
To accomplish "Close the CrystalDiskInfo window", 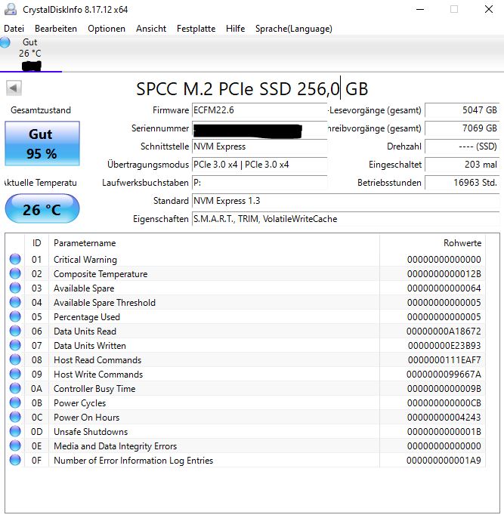I will pyautogui.click(x=489, y=9).
